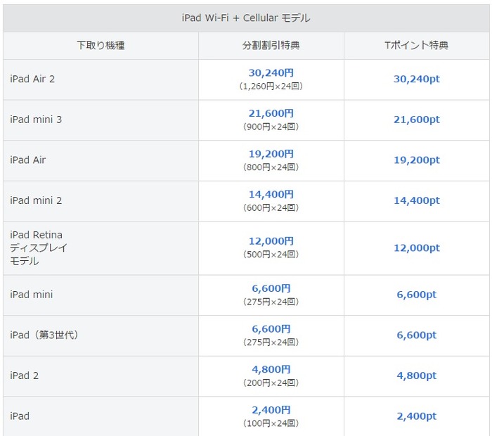Click 6,600円 in the iPad（第3世代）row
The image size is (492, 436).
point(271,329)
